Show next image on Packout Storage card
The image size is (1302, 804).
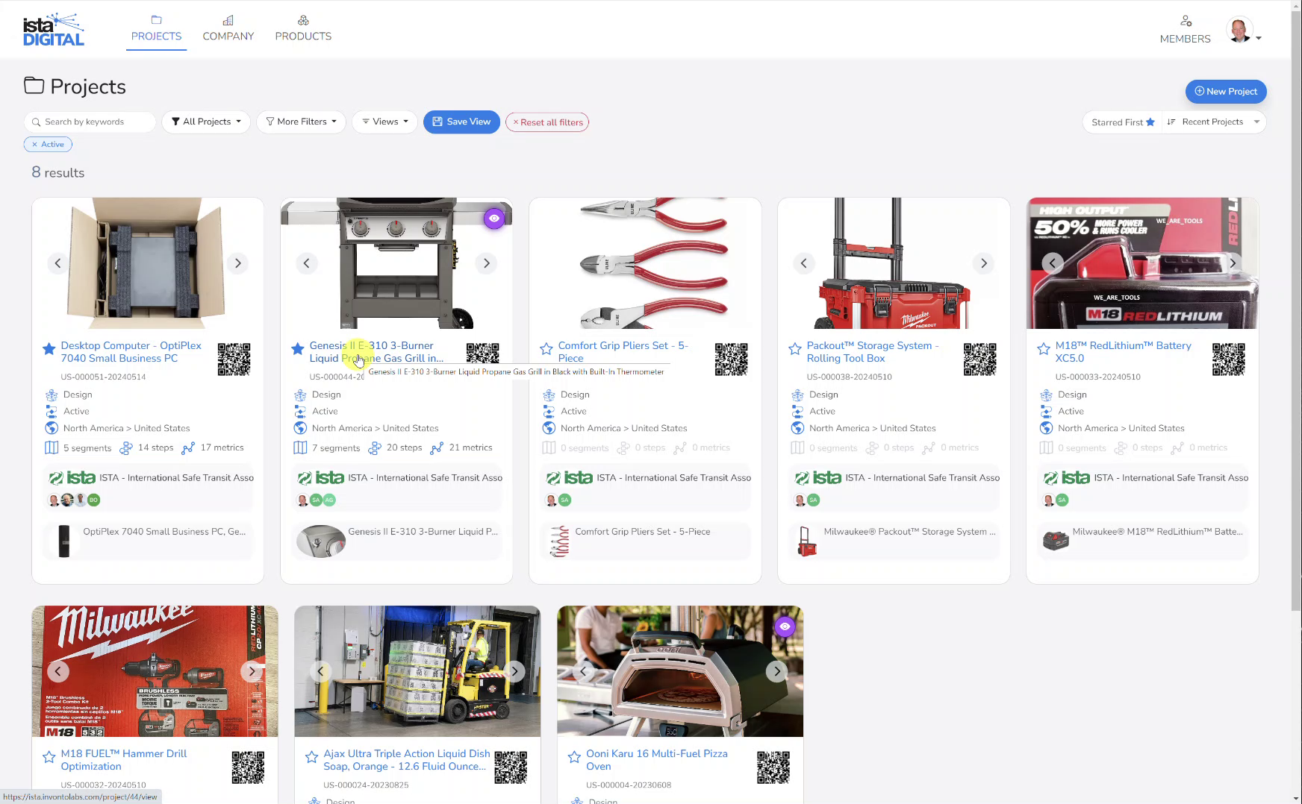tap(983, 263)
